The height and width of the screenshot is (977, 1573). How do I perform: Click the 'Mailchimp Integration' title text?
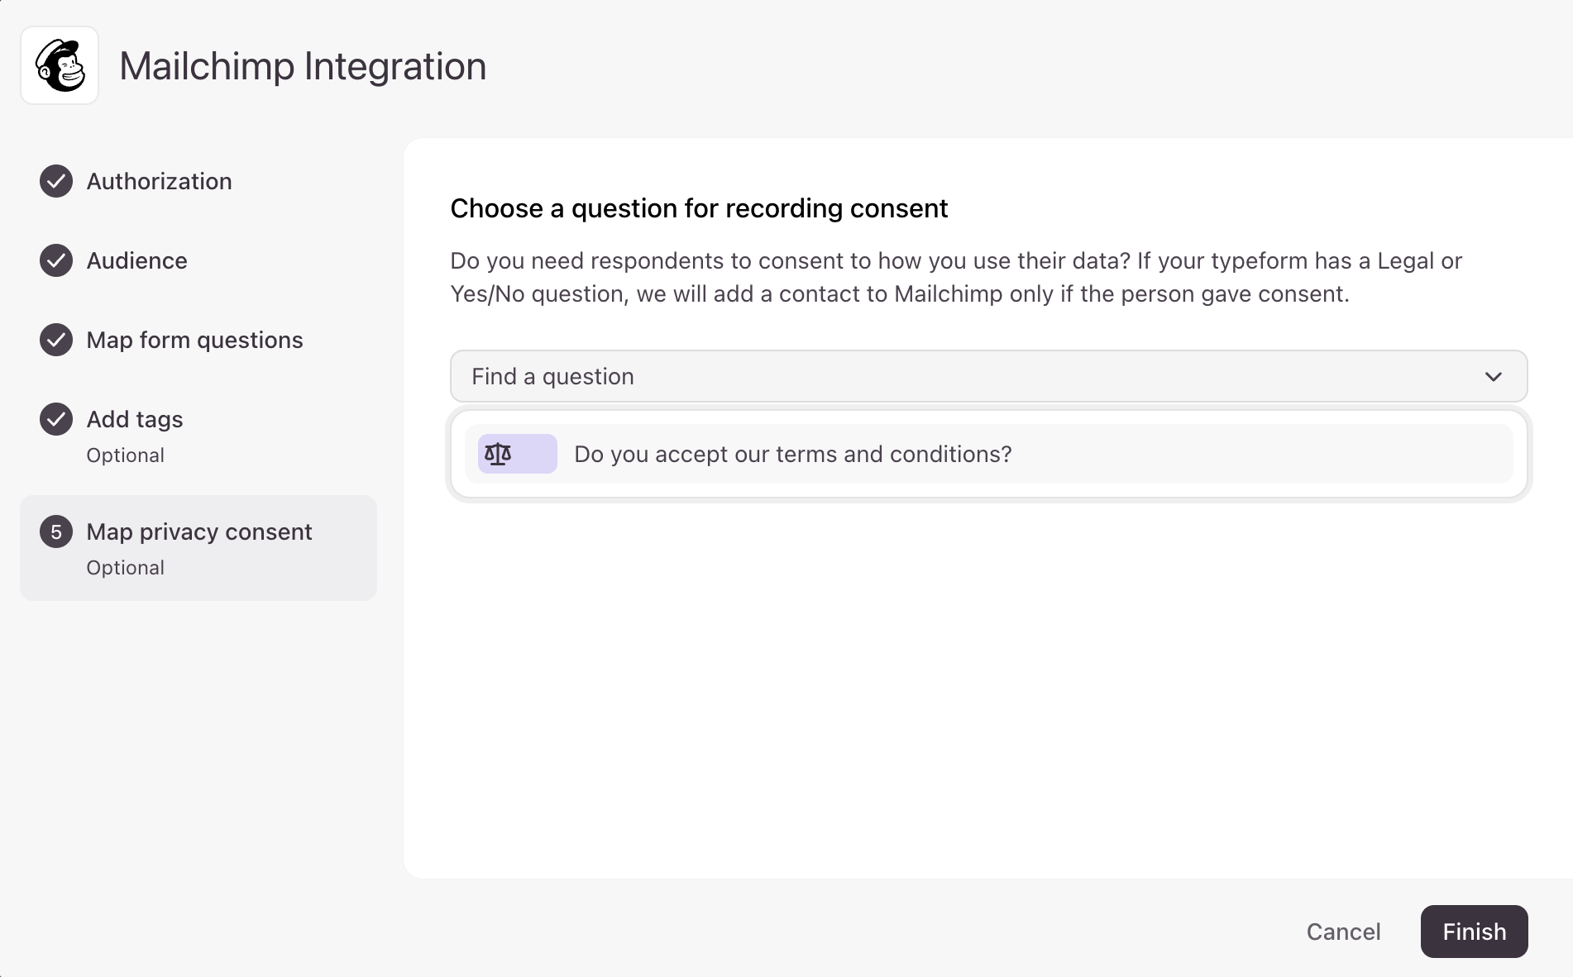point(303,66)
